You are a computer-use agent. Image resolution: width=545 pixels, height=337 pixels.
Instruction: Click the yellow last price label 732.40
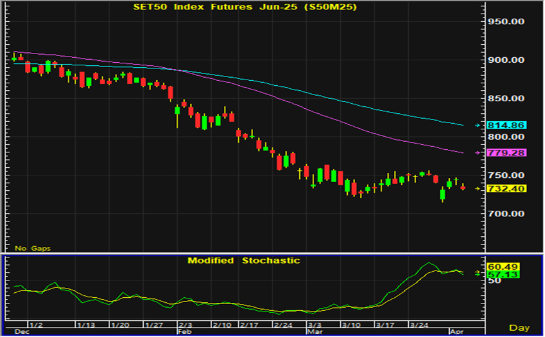pos(506,188)
